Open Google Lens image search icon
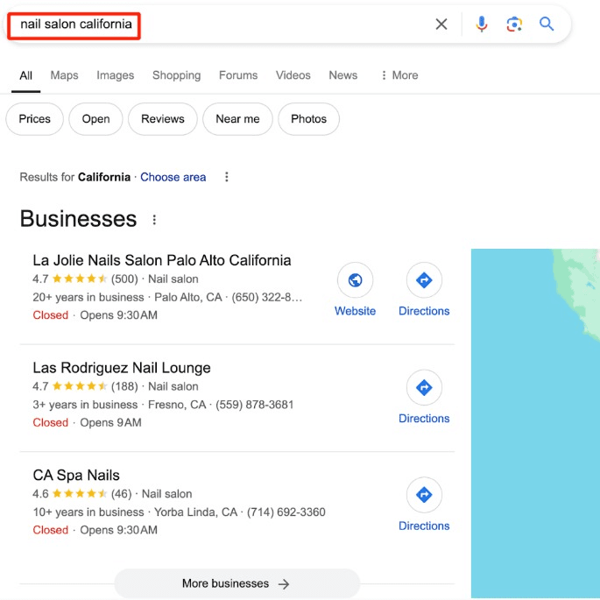 click(514, 25)
